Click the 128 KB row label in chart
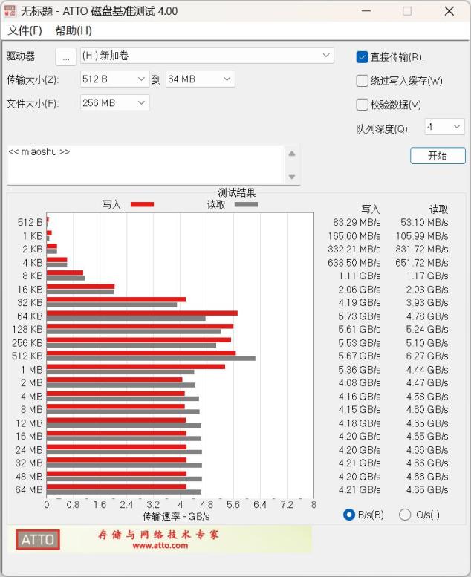 pyautogui.click(x=27, y=330)
